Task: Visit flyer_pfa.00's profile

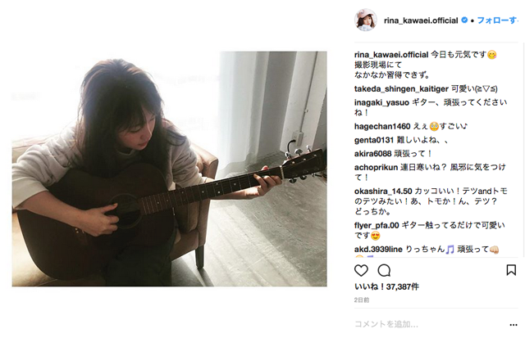Action: 377,226
